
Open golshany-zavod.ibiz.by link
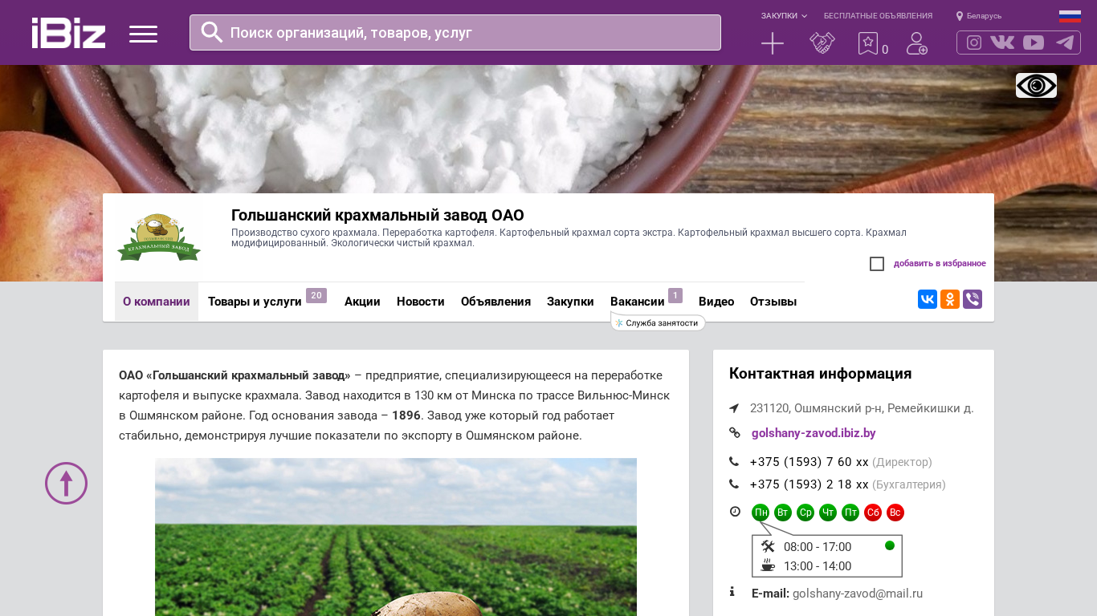click(814, 433)
